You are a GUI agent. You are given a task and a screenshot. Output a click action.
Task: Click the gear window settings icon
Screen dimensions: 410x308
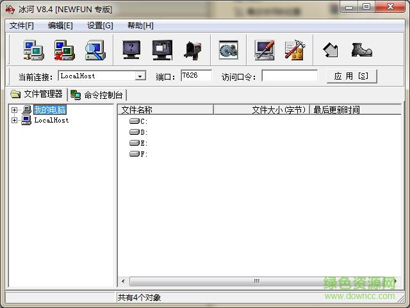pyautogui.click(x=228, y=50)
